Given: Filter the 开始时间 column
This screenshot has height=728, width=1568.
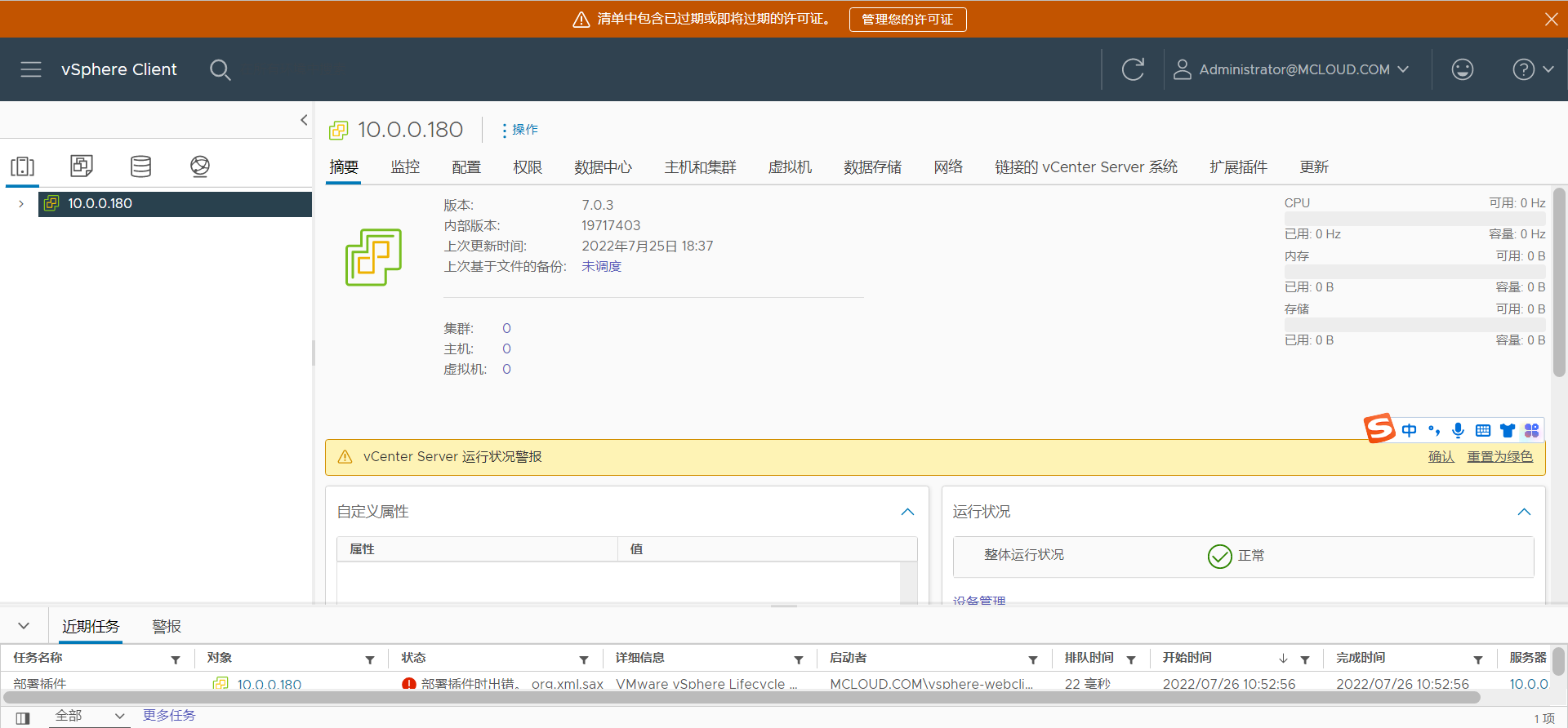Looking at the screenshot, I should [x=1305, y=659].
